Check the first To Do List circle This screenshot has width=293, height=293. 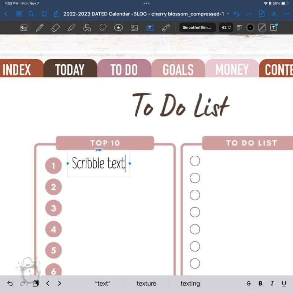coord(195,161)
